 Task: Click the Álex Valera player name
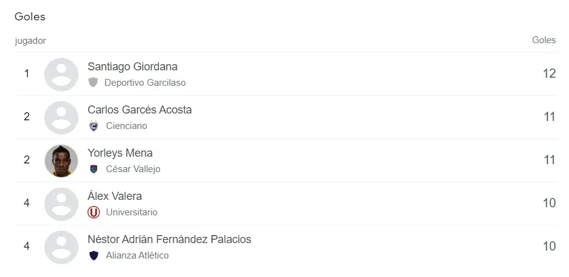(115, 196)
